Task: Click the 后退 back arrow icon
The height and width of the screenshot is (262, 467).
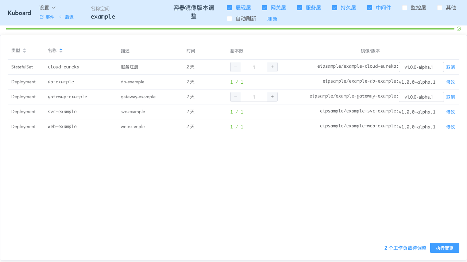Action: tap(61, 17)
